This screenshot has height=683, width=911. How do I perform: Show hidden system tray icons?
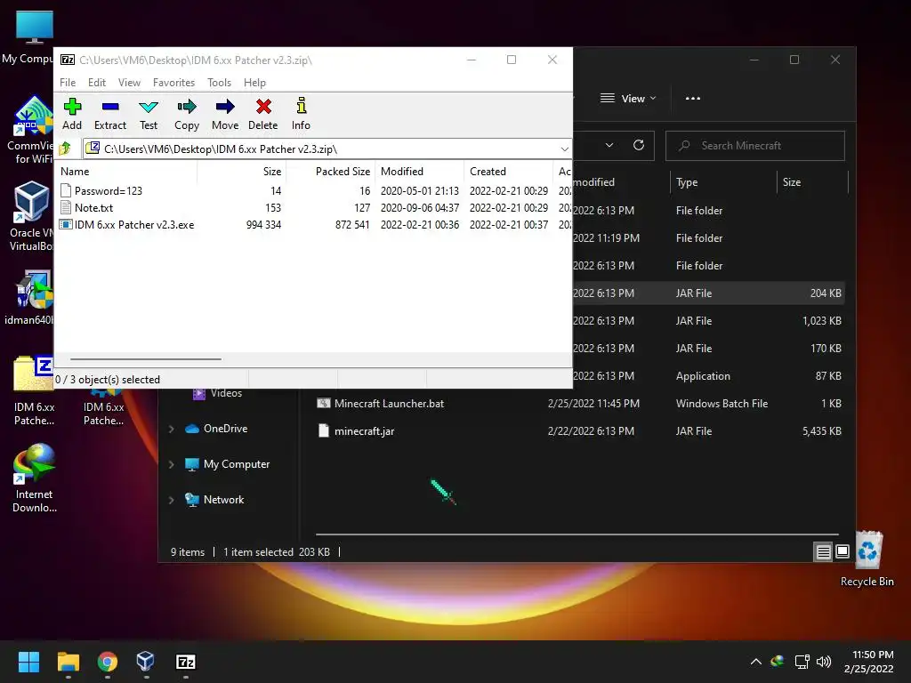(755, 662)
